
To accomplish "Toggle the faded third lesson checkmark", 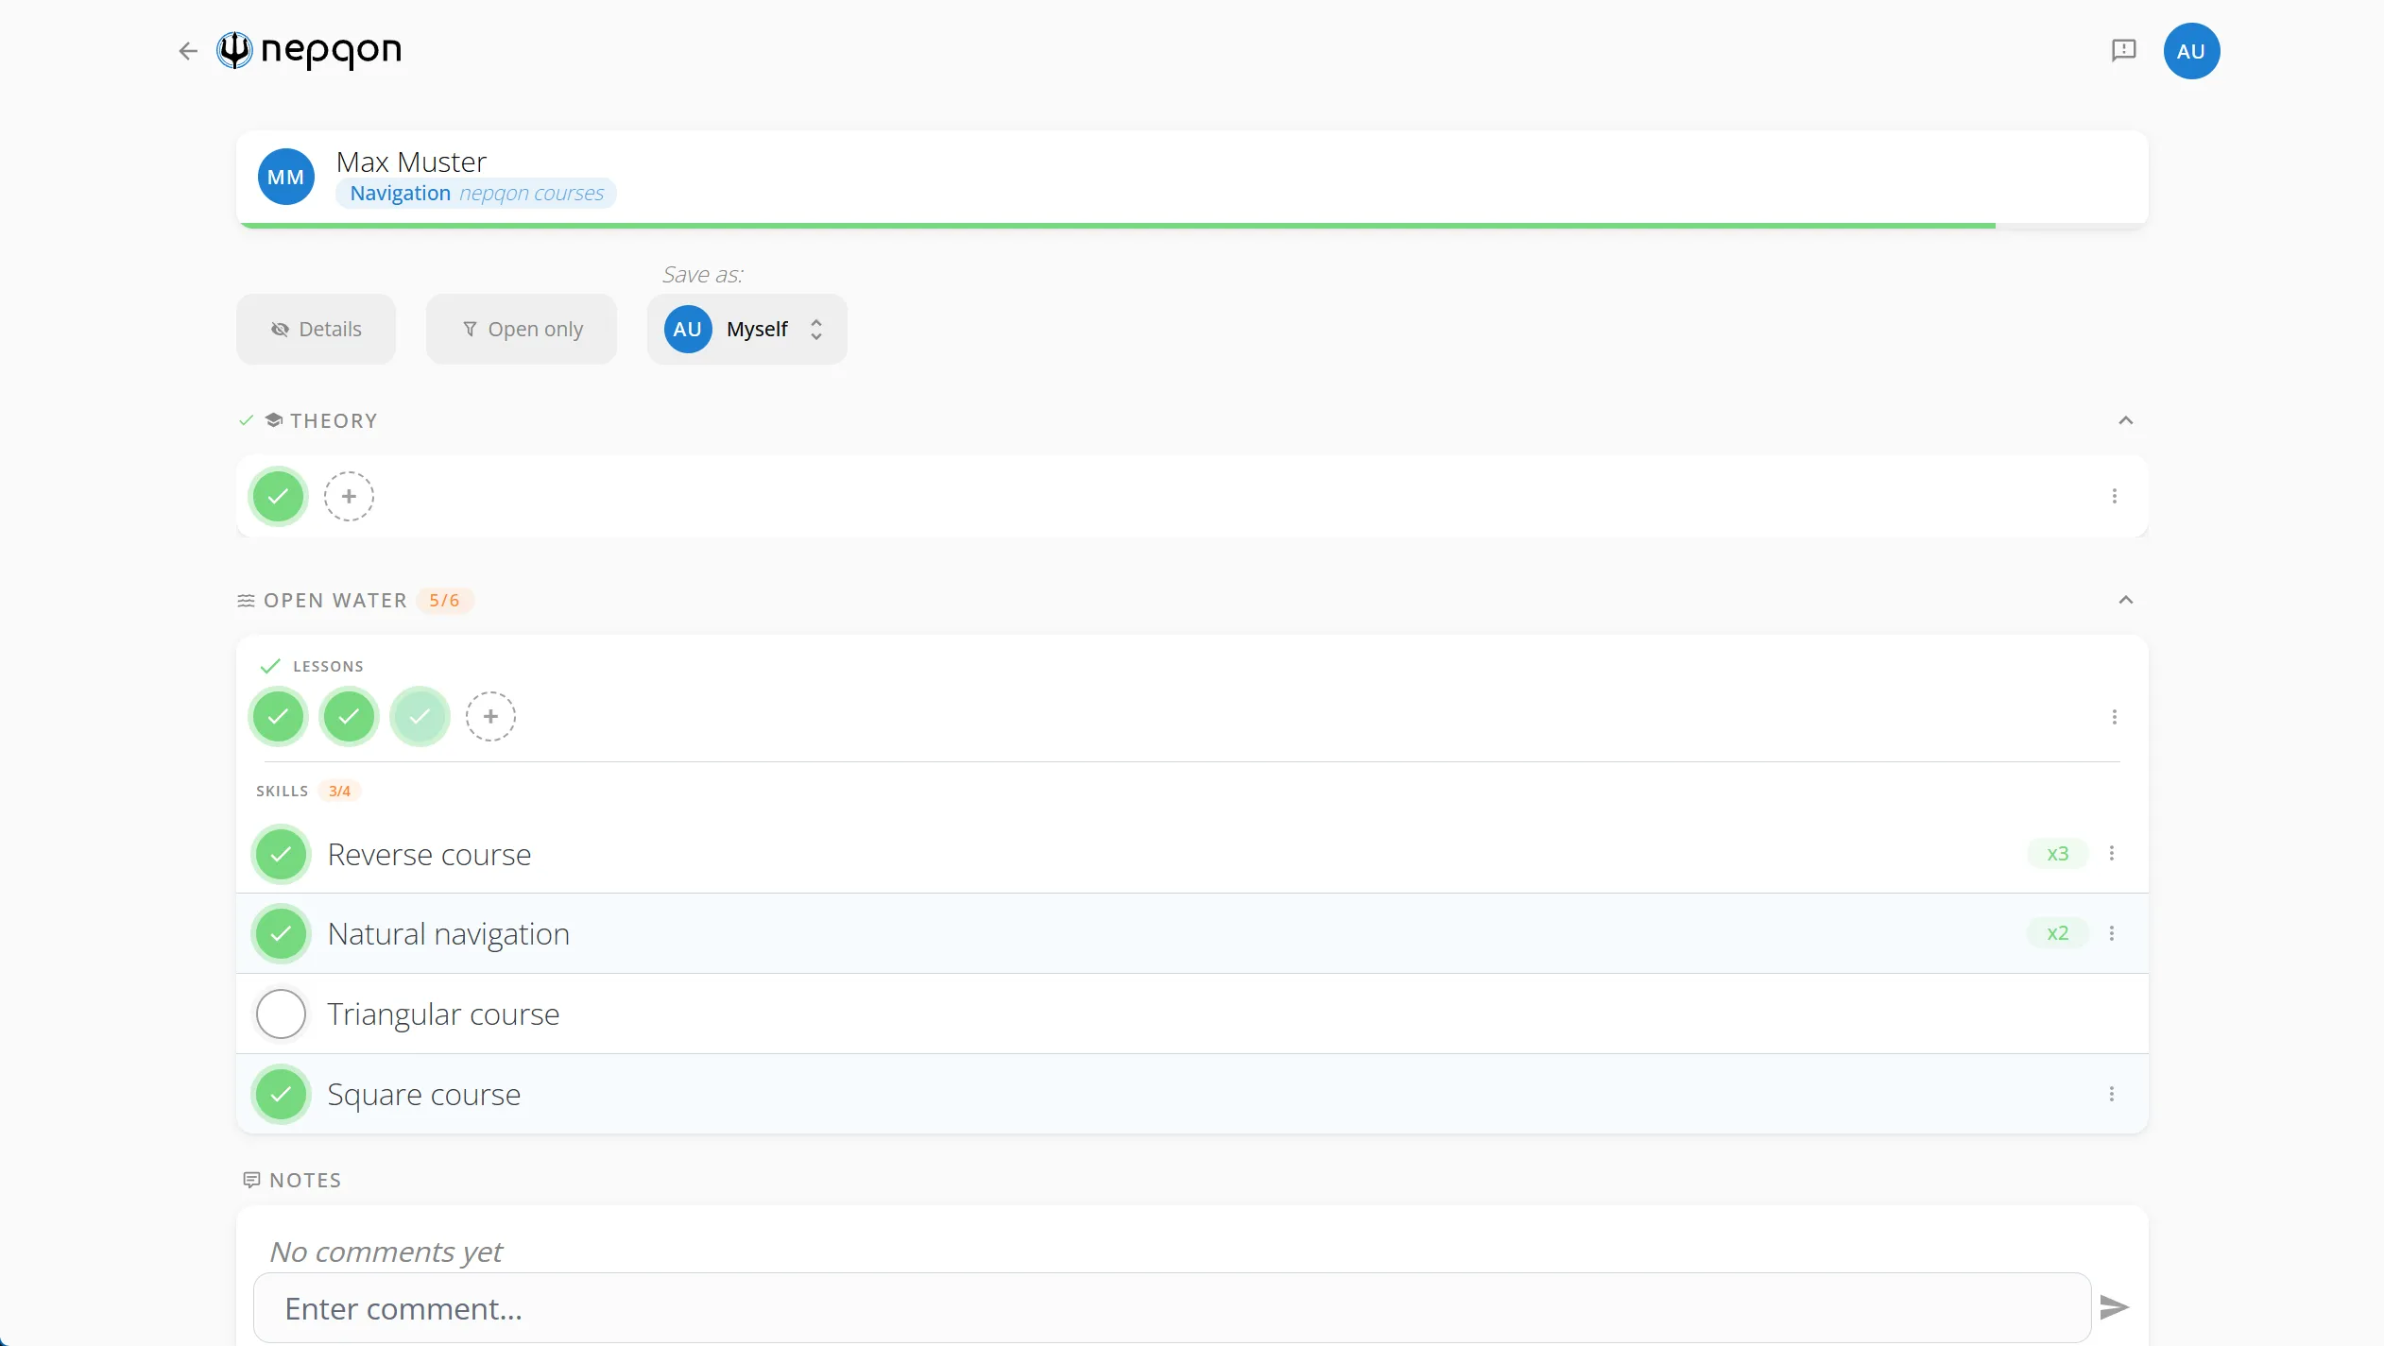I will pos(420,717).
